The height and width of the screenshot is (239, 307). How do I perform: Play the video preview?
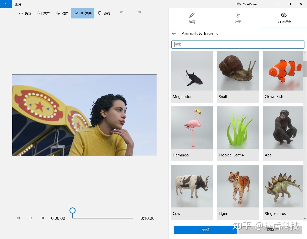31,218
